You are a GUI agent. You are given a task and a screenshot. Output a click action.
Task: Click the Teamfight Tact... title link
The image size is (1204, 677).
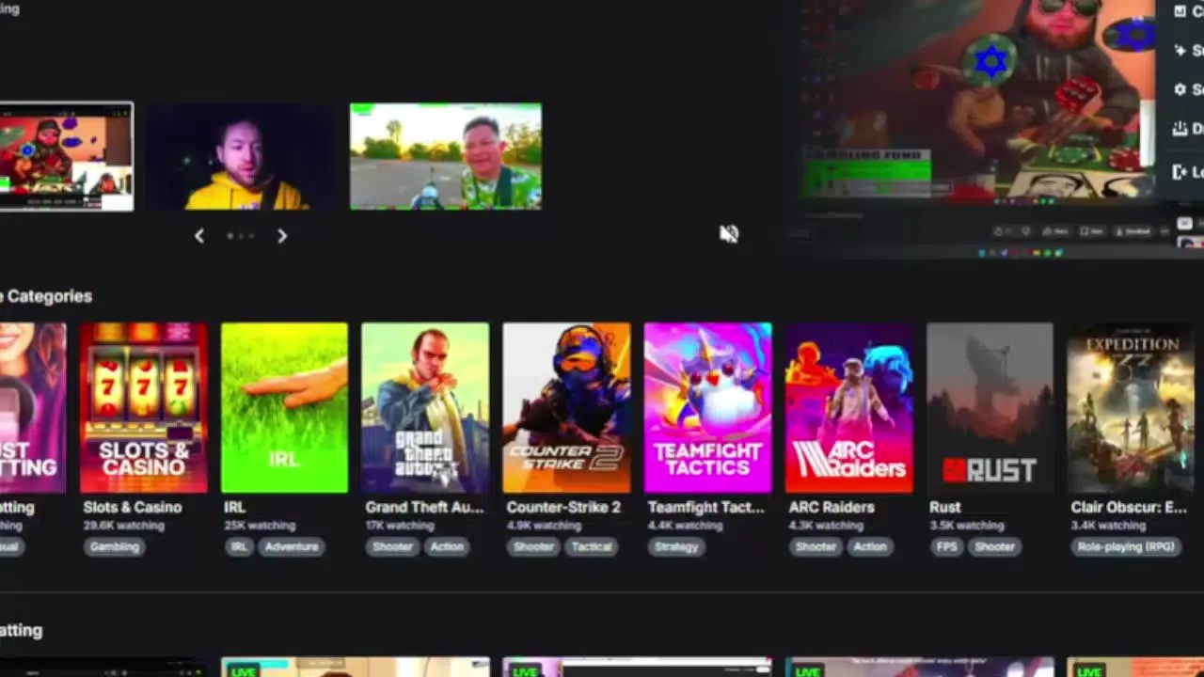(705, 507)
